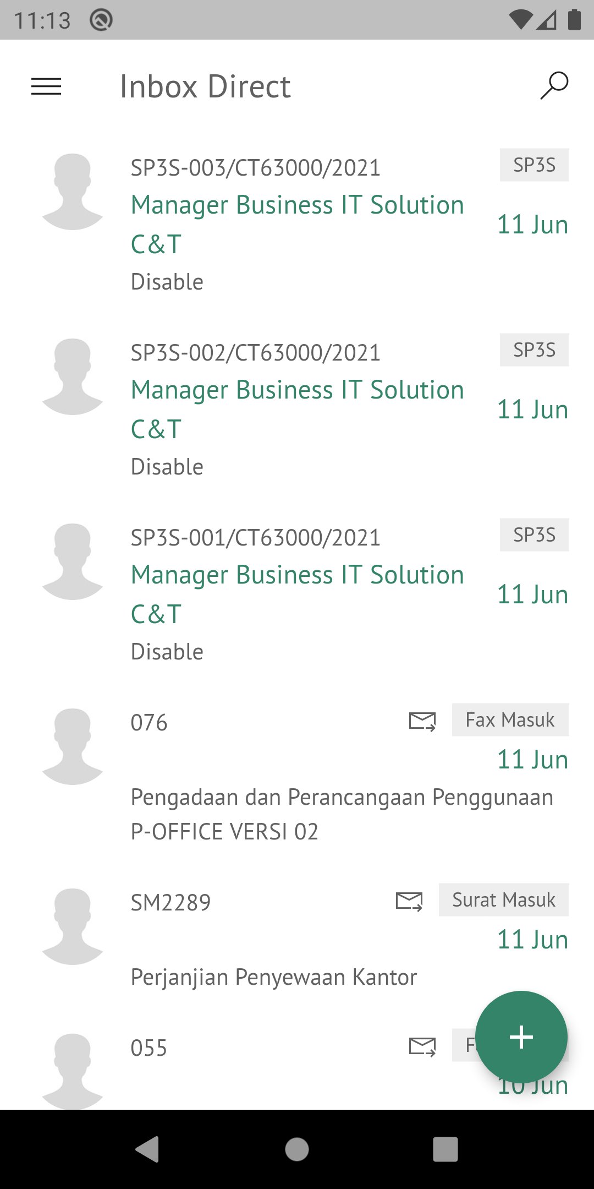Screen dimensions: 594x1189
Task: Open Perjanjian Penyewaan Kantor message
Action: pos(273,977)
